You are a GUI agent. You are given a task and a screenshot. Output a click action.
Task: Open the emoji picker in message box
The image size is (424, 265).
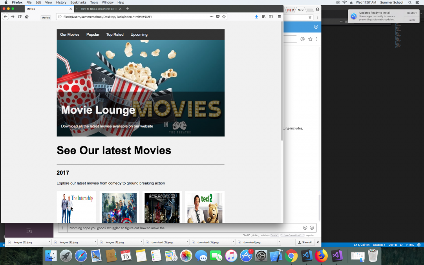tap(312, 228)
